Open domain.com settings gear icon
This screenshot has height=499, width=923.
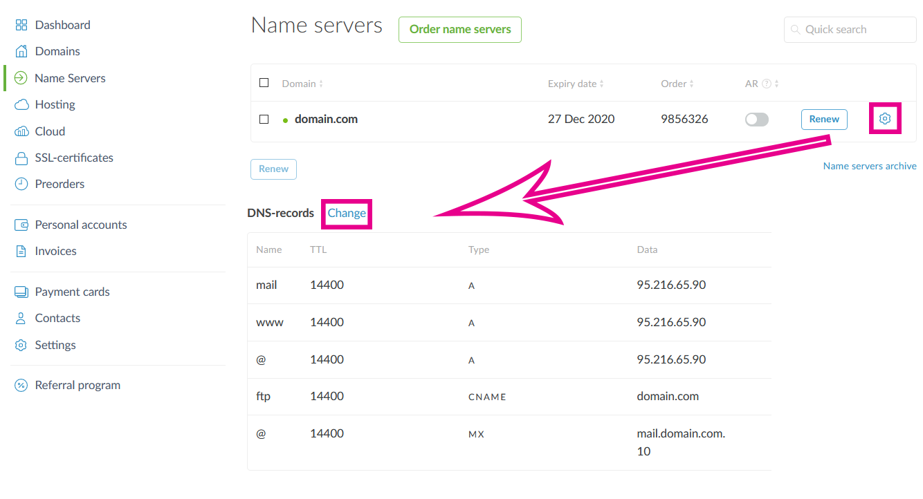[884, 119]
